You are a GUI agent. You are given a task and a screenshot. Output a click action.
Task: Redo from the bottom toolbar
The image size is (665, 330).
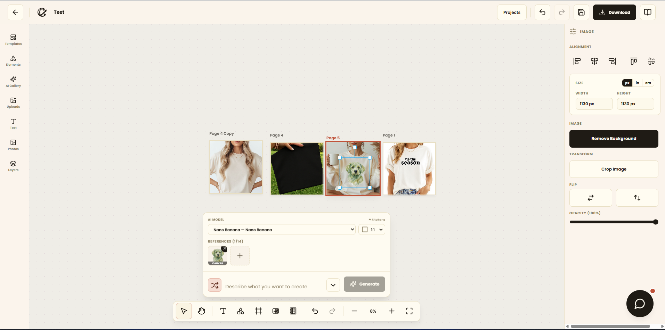point(332,311)
